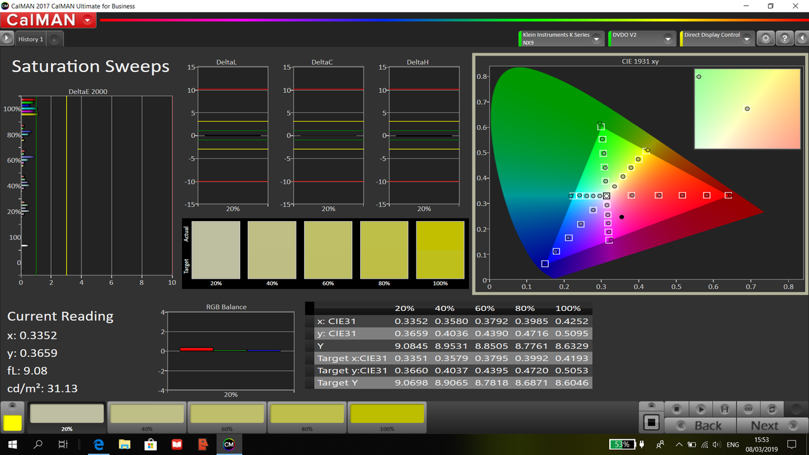
Task: Open the orange document app on taskbar
Action: coord(202,444)
